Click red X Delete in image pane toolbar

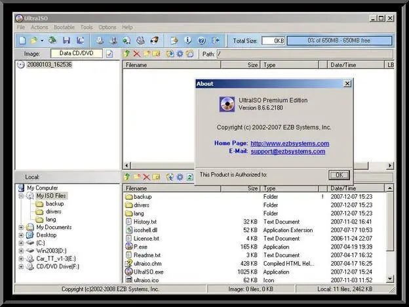(137, 54)
